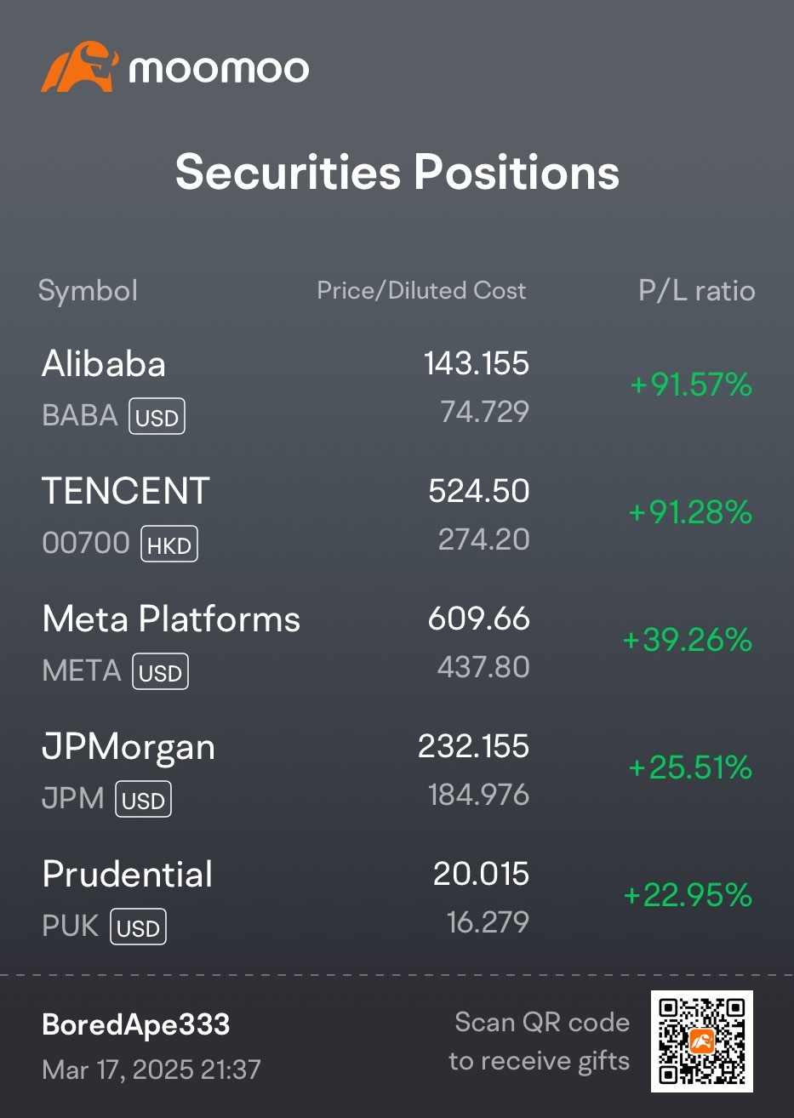Viewport: 794px width, 1118px height.
Task: Open the Prudential position row
Action: (x=397, y=898)
